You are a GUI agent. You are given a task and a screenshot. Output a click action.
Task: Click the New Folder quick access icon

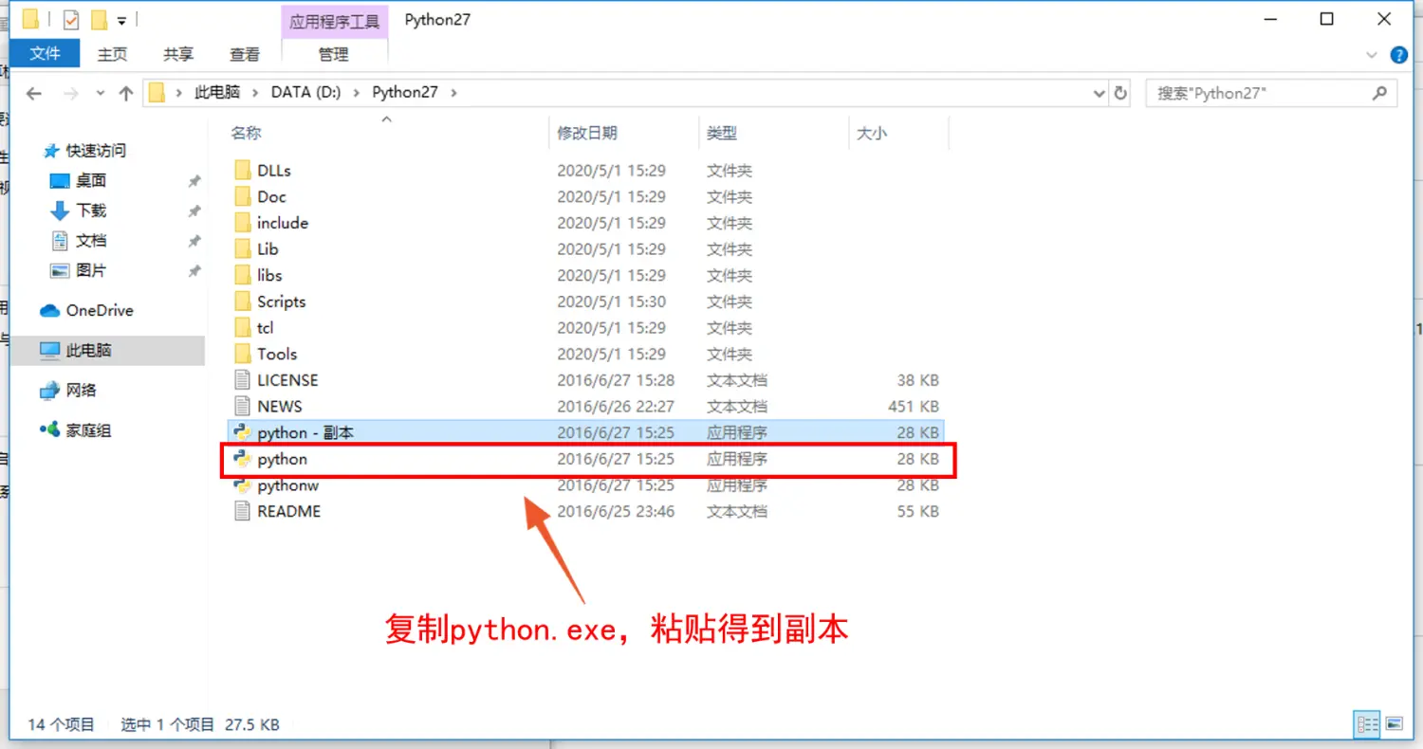[x=99, y=20]
